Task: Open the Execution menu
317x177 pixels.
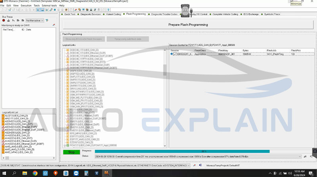Action: point(26,6)
